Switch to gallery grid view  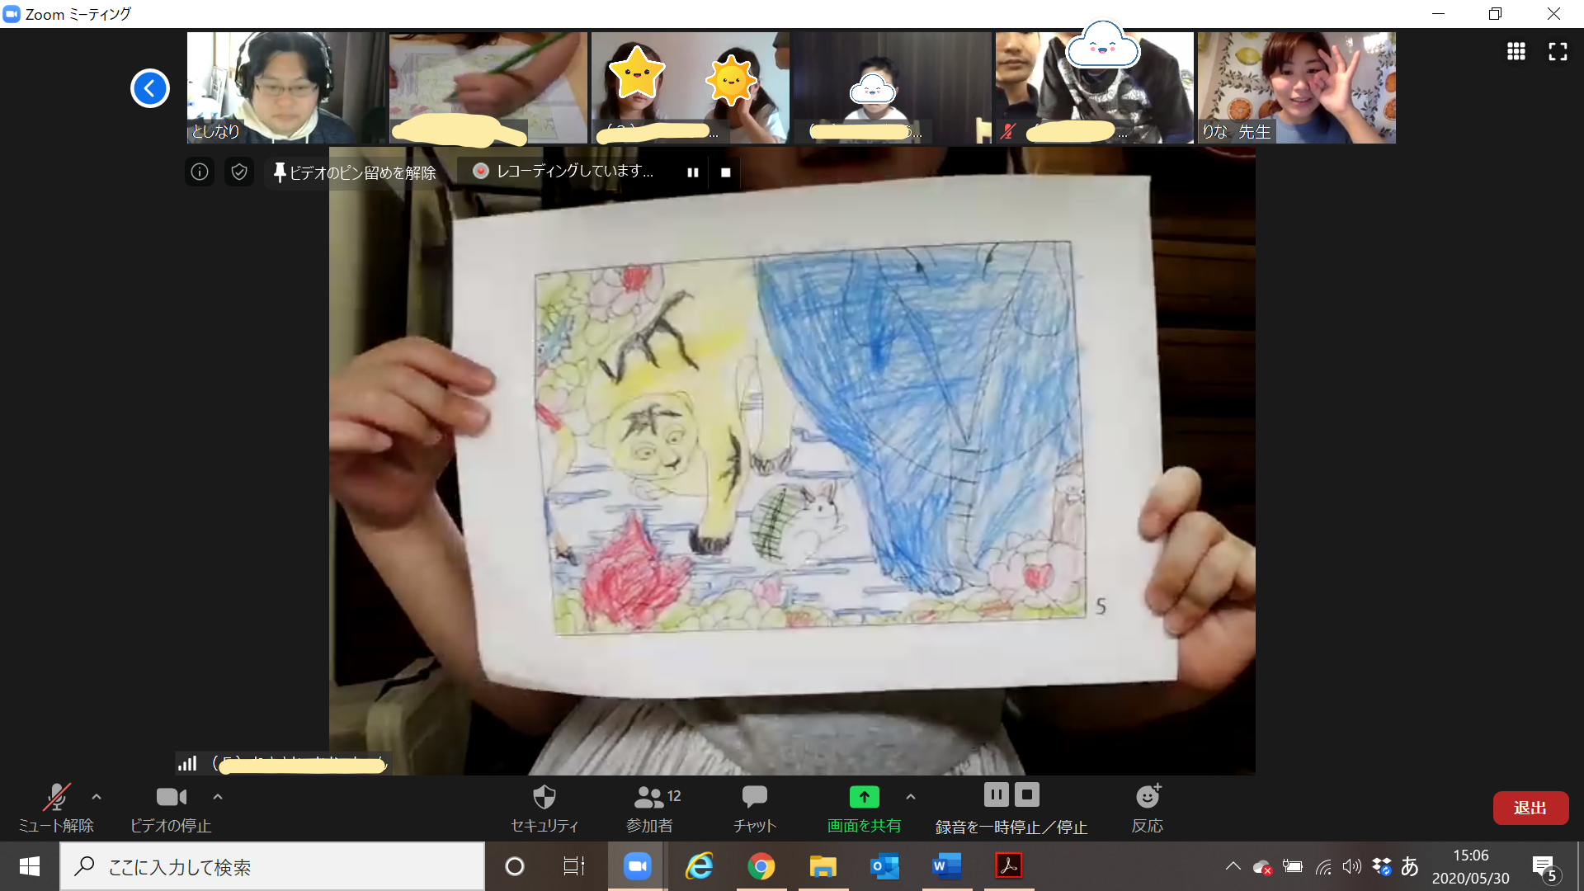(x=1516, y=52)
